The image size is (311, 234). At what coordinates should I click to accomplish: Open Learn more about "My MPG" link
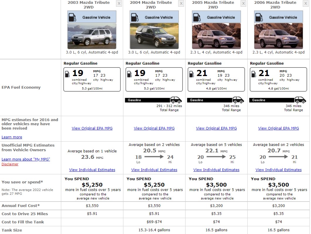point(26,159)
